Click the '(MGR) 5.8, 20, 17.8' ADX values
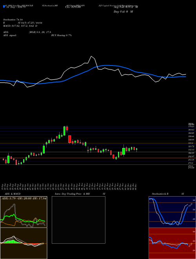 (40, 32)
